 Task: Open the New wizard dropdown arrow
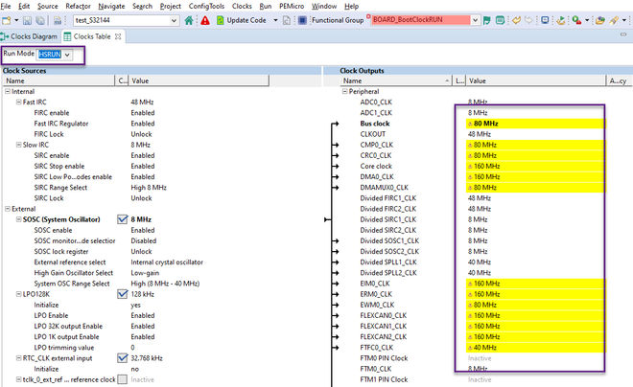(x=16, y=20)
